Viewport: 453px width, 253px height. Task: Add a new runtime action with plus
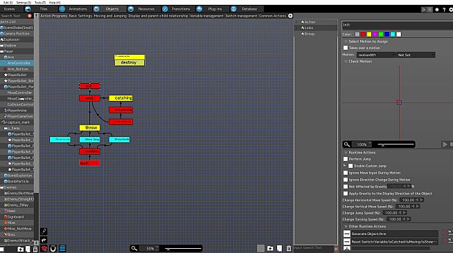pyautogui.click(x=347, y=248)
